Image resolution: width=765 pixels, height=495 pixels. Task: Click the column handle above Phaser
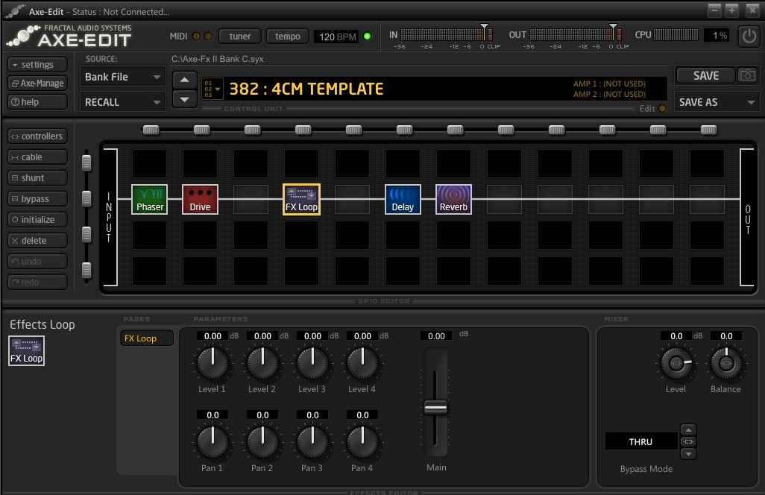point(151,130)
